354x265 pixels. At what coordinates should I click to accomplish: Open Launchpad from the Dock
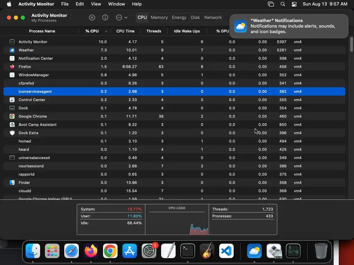(52, 251)
